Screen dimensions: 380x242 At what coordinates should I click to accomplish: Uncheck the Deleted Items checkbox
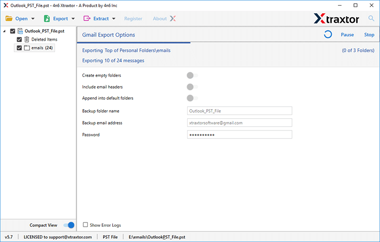(19, 39)
